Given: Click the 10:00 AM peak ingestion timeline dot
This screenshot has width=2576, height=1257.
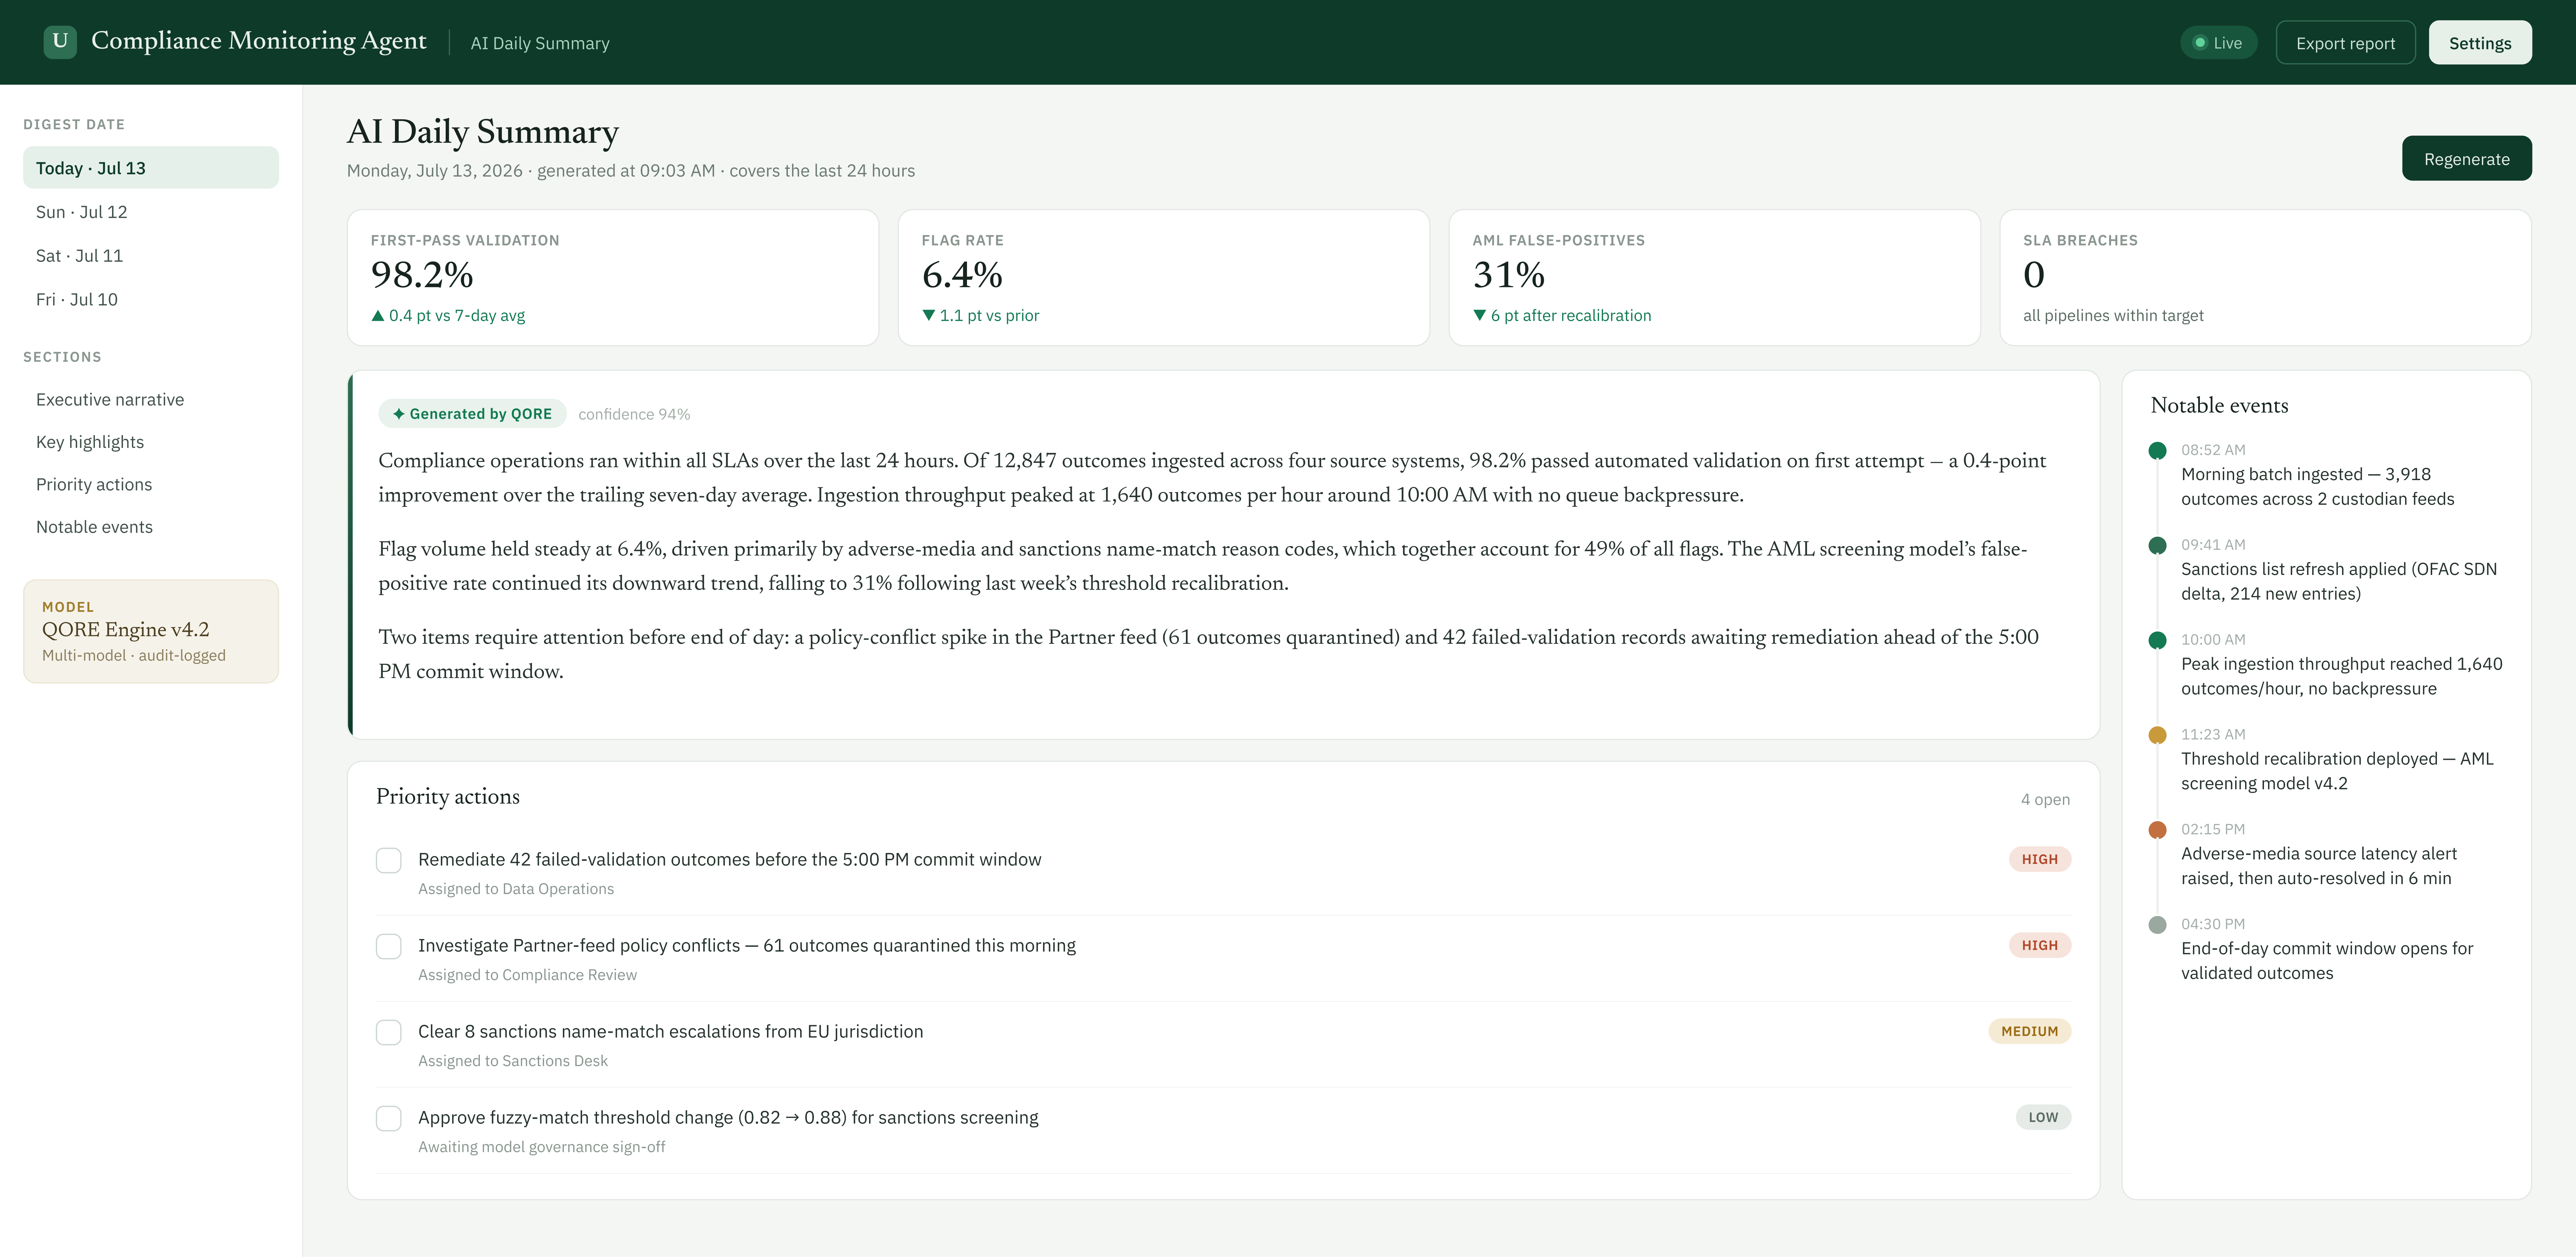Looking at the screenshot, I should point(2158,641).
